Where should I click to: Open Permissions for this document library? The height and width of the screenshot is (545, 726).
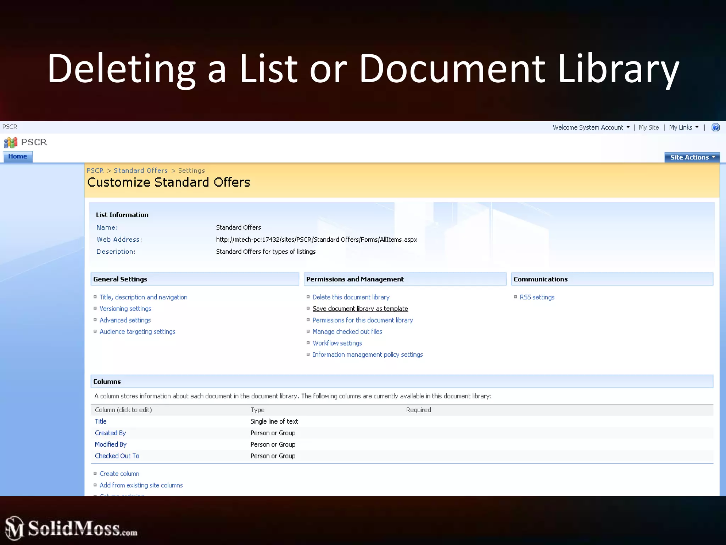click(362, 320)
